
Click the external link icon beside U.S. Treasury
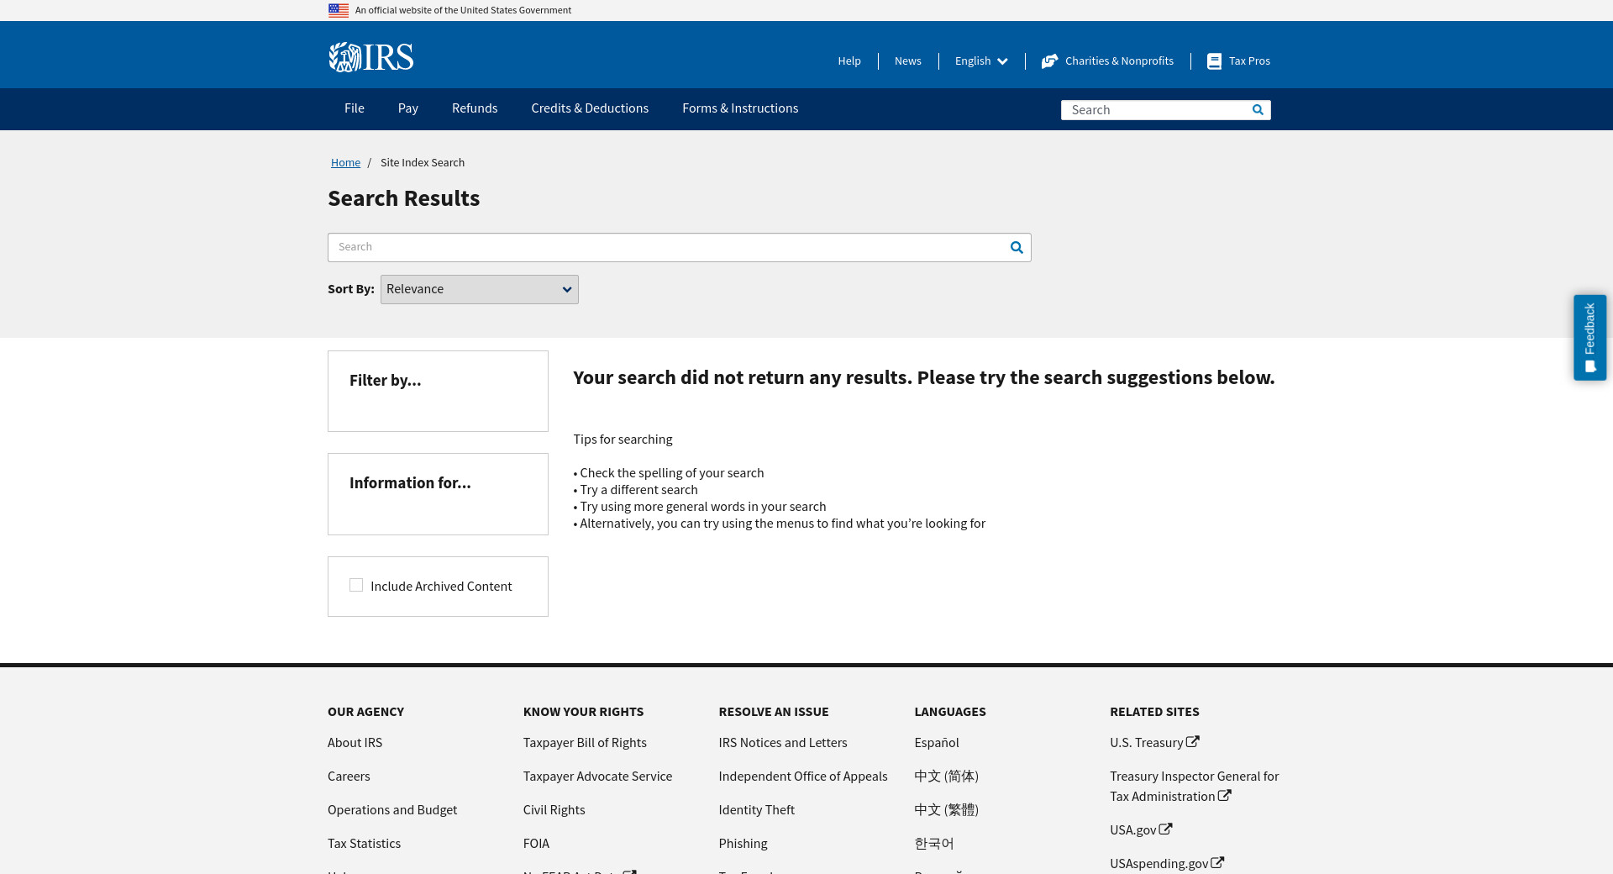pos(1193,742)
